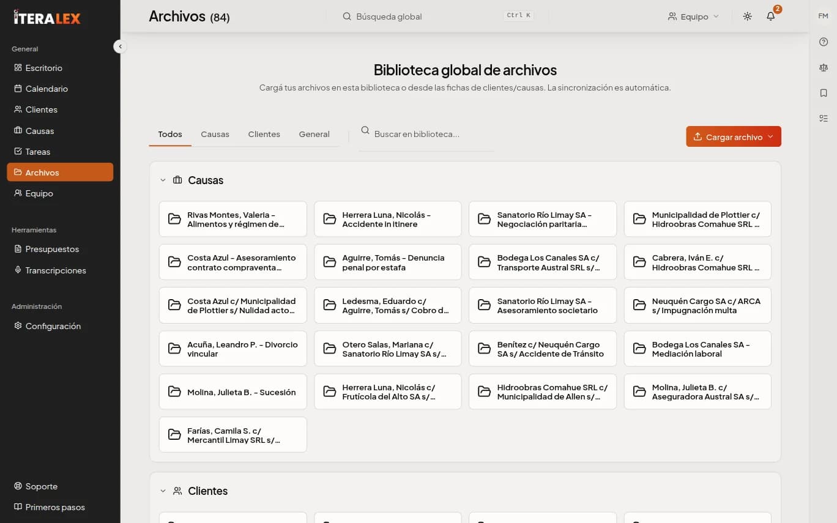Open the checklist icon in right rail
The width and height of the screenshot is (837, 523).
tap(824, 118)
